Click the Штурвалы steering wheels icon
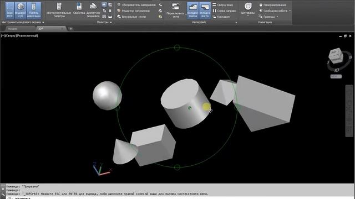 [x=248, y=6]
